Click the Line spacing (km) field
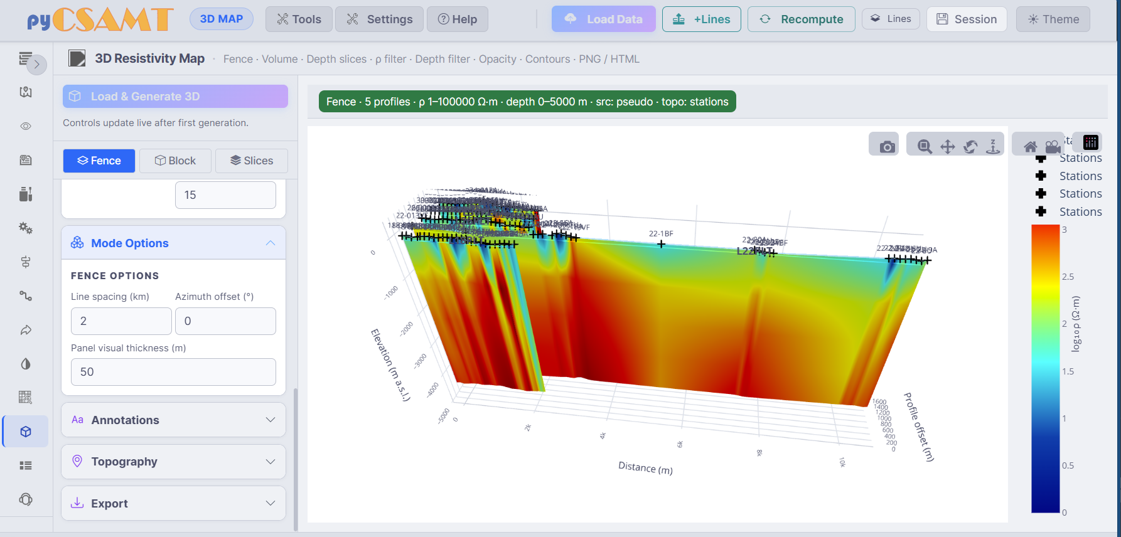 click(121, 321)
